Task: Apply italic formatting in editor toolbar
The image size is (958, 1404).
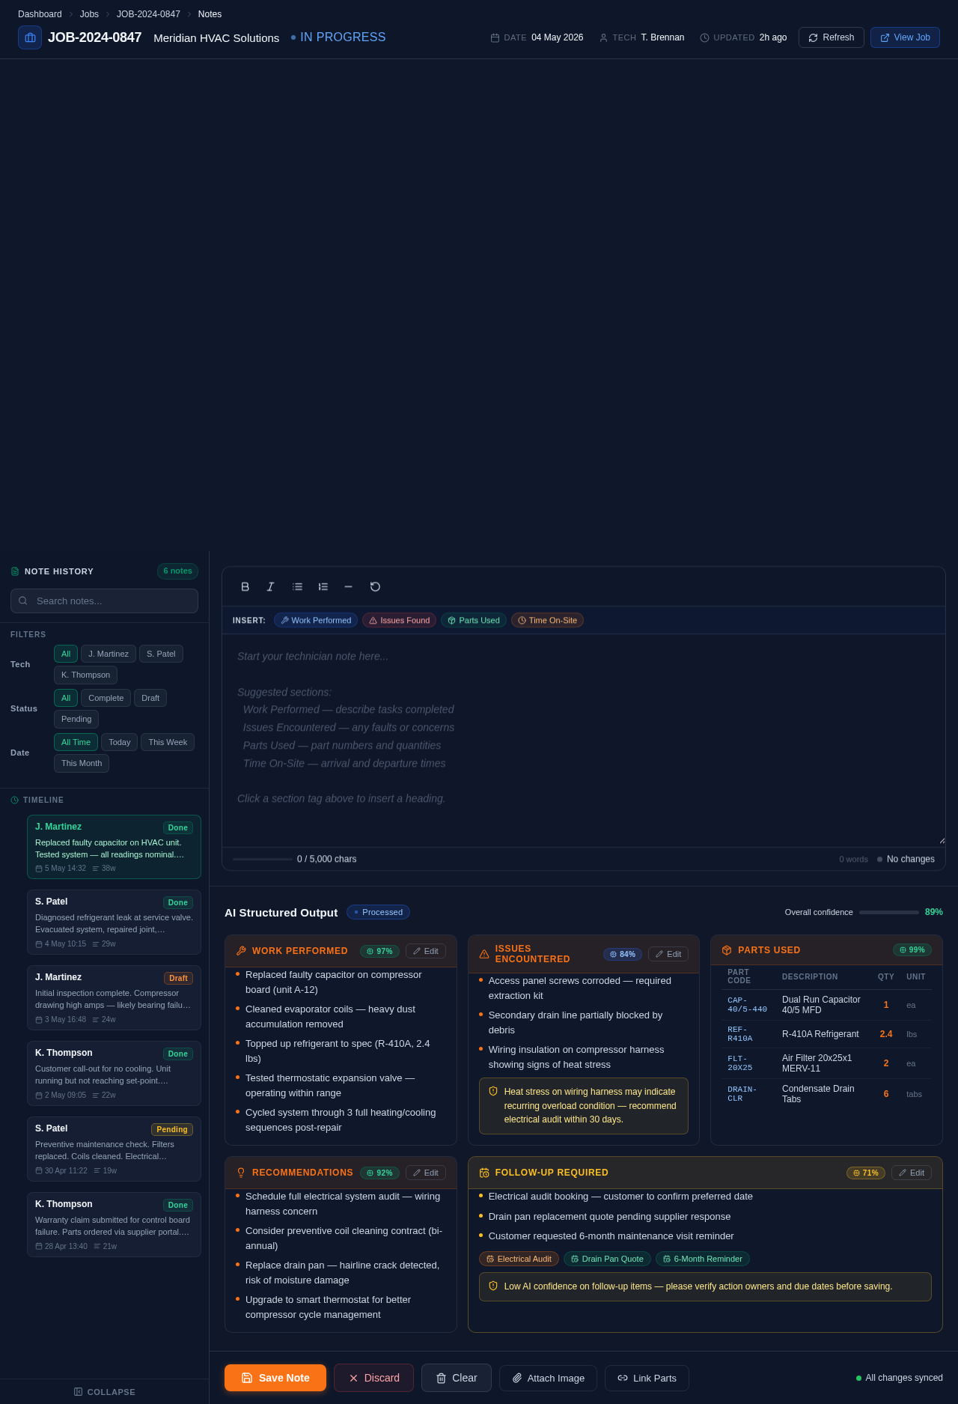Action: click(271, 587)
